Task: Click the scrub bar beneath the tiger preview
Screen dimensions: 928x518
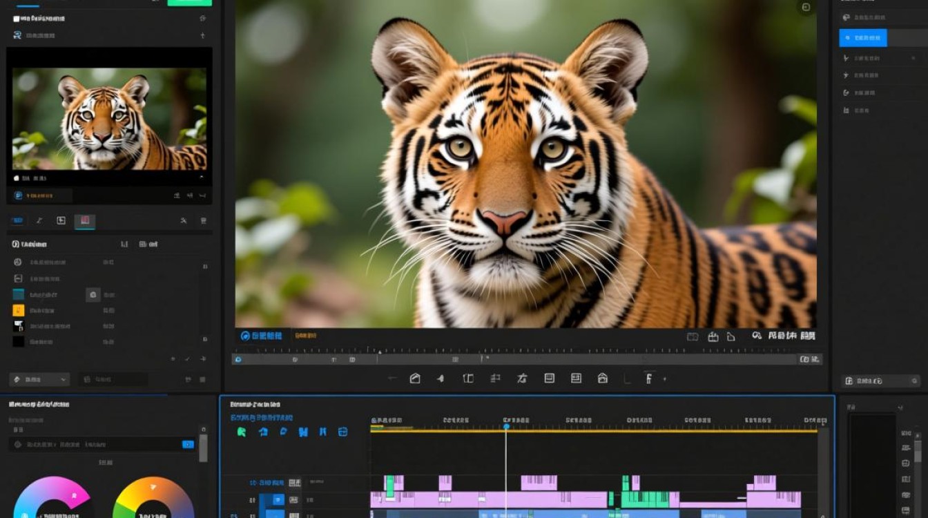Action: (516, 359)
